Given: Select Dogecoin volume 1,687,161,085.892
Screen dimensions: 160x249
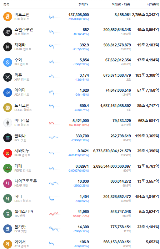Looking at the screenshot, I should pyautogui.click(x=115, y=106).
